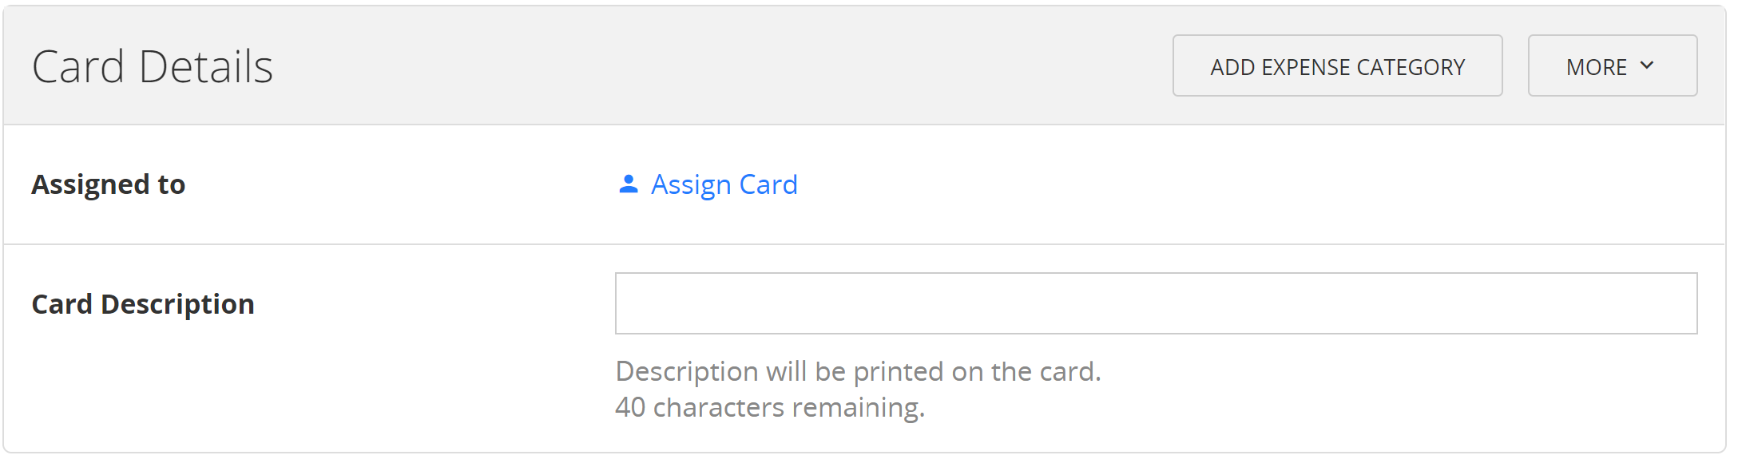This screenshot has height=467, width=1742.
Task: Click the word MORE in the header
Action: [x=1597, y=67]
